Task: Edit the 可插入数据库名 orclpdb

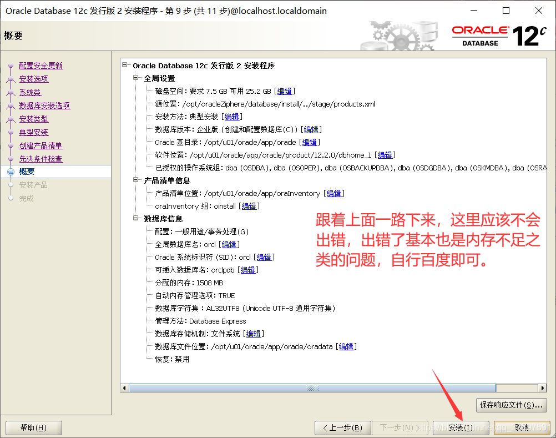Action: (x=248, y=270)
